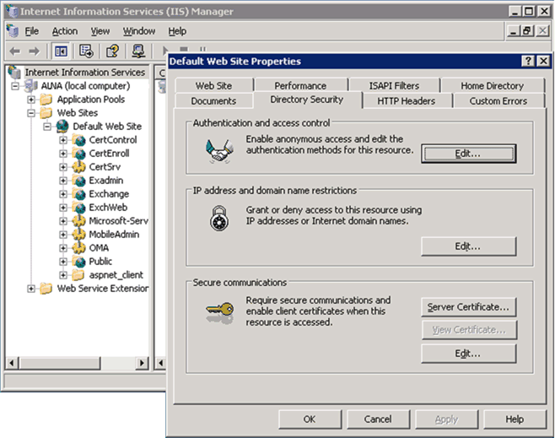Collapse the Web Sites node
The width and height of the screenshot is (555, 438).
pyautogui.click(x=31, y=113)
